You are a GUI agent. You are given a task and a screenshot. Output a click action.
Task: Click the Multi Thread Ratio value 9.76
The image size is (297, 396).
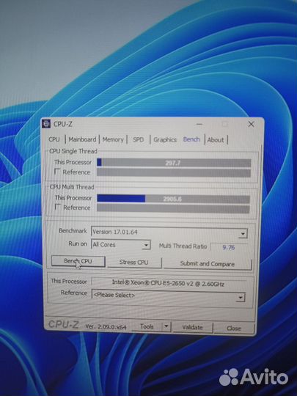[x=229, y=247]
